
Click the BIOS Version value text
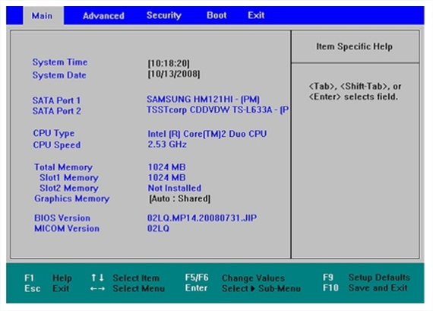[202, 217]
